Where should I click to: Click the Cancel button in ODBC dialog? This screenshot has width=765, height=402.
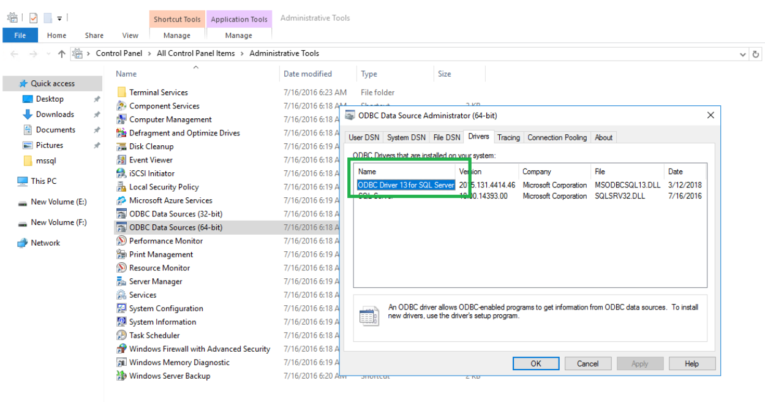coord(587,363)
